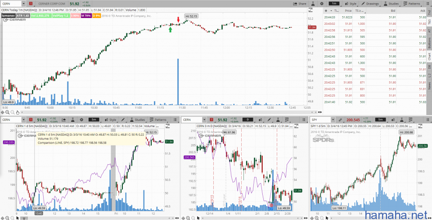Viewport: 432px width, 220px height.
Task: Click top chart horizontal scrollbar
Action: pos(168,112)
